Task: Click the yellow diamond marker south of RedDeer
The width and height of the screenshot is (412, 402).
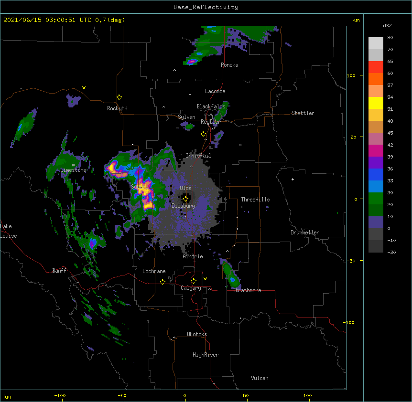Action: tap(204, 134)
